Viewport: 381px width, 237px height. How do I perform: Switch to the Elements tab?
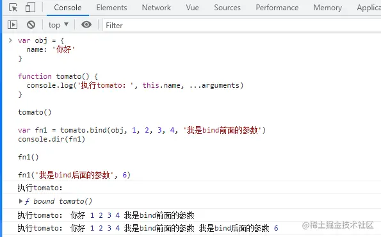tap(111, 8)
